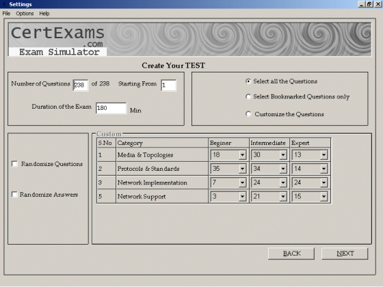Open the Options menu
383x287 pixels.
pyautogui.click(x=25, y=14)
